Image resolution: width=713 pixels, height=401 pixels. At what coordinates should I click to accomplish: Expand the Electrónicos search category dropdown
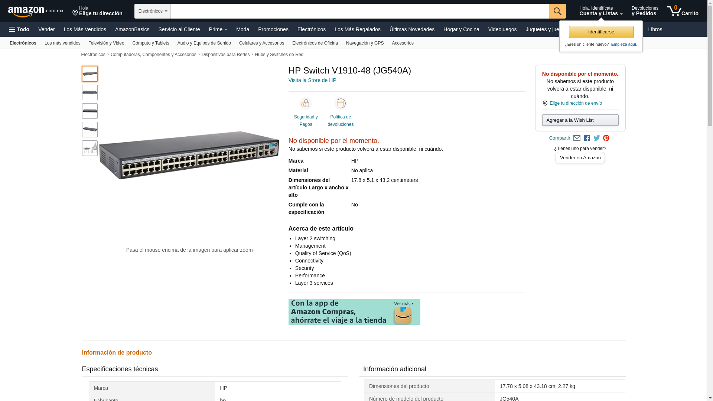tap(153, 11)
